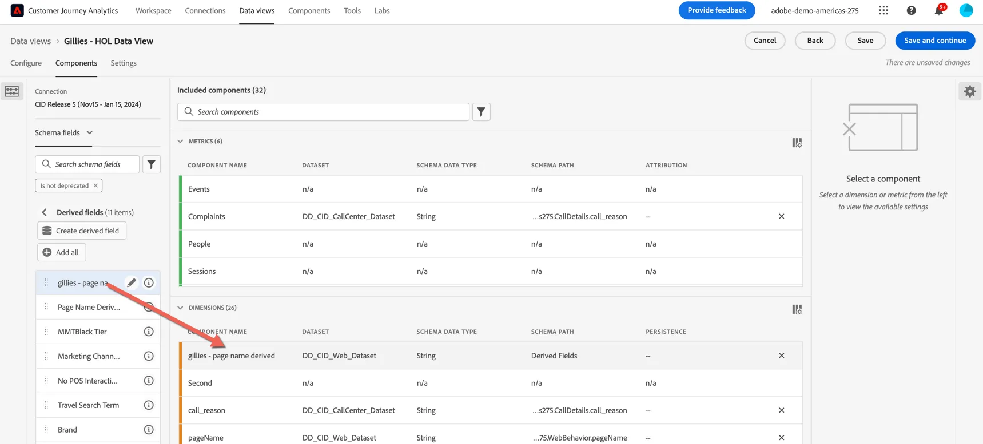The height and width of the screenshot is (444, 983).
Task: Click Create derived field button
Action: [x=81, y=231]
